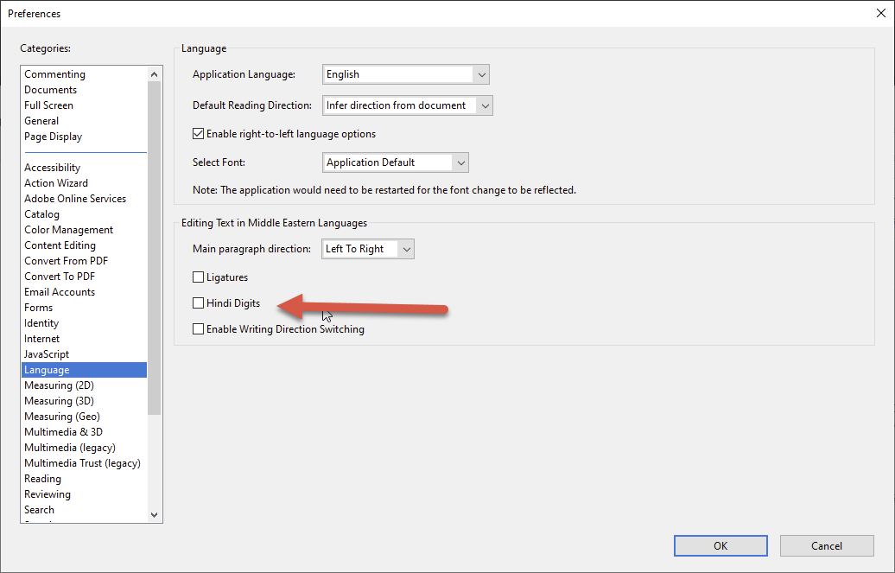The image size is (895, 573).
Task: Click categories list scroll up arrow
Action: pyautogui.click(x=155, y=74)
